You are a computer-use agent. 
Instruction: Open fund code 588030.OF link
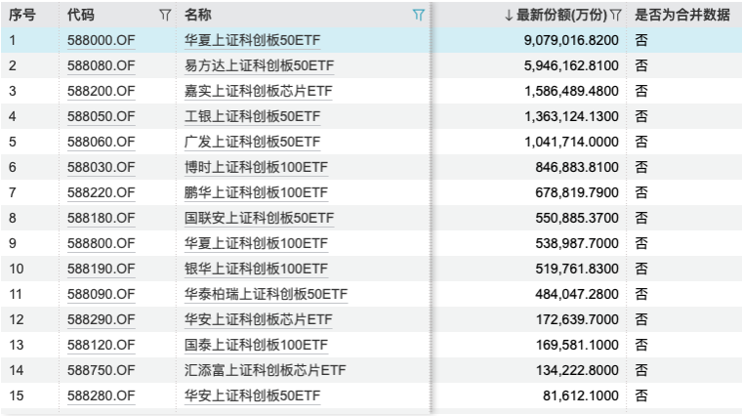[x=102, y=167]
